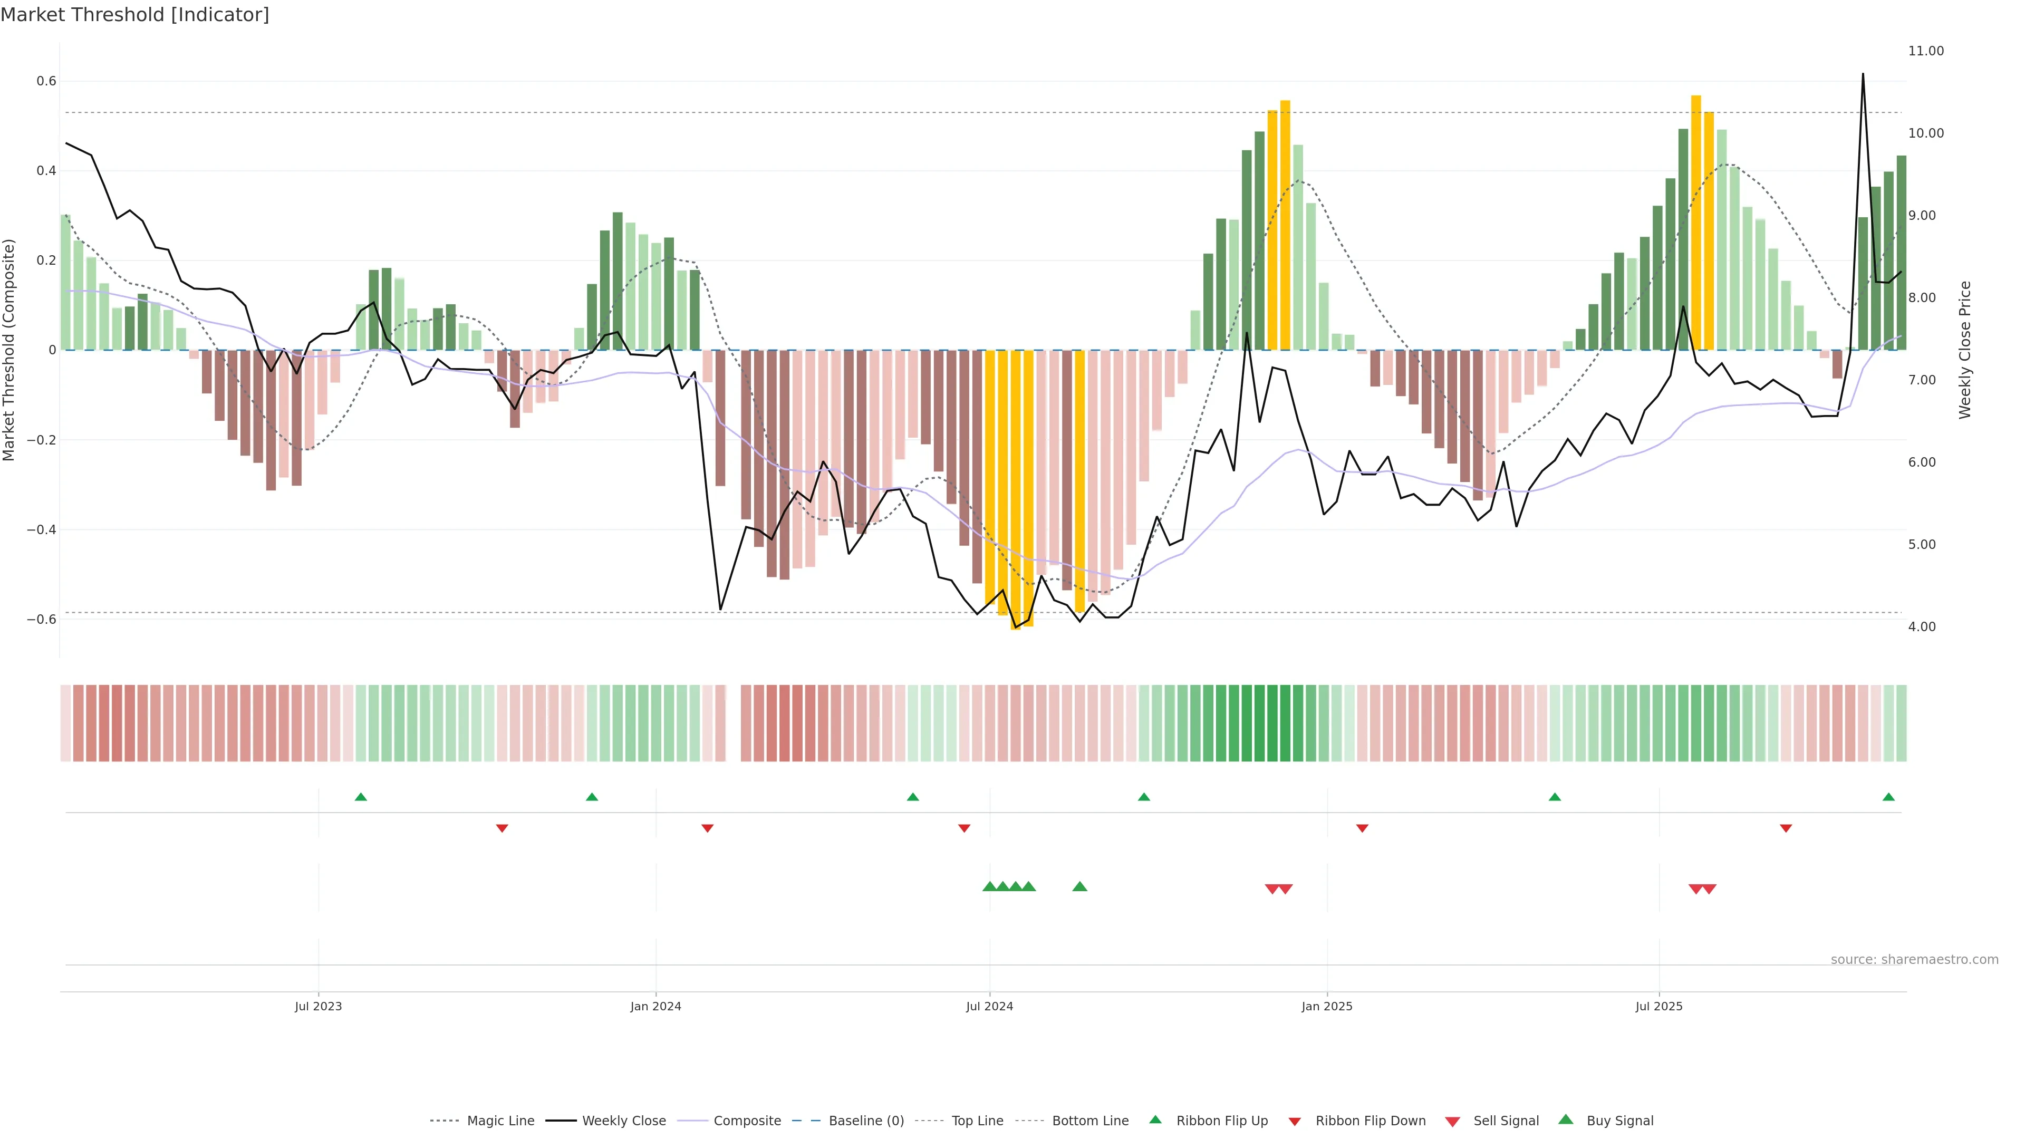Click the Buy Signal legend triangle
The width and height of the screenshot is (2025, 1139).
tap(1566, 1120)
